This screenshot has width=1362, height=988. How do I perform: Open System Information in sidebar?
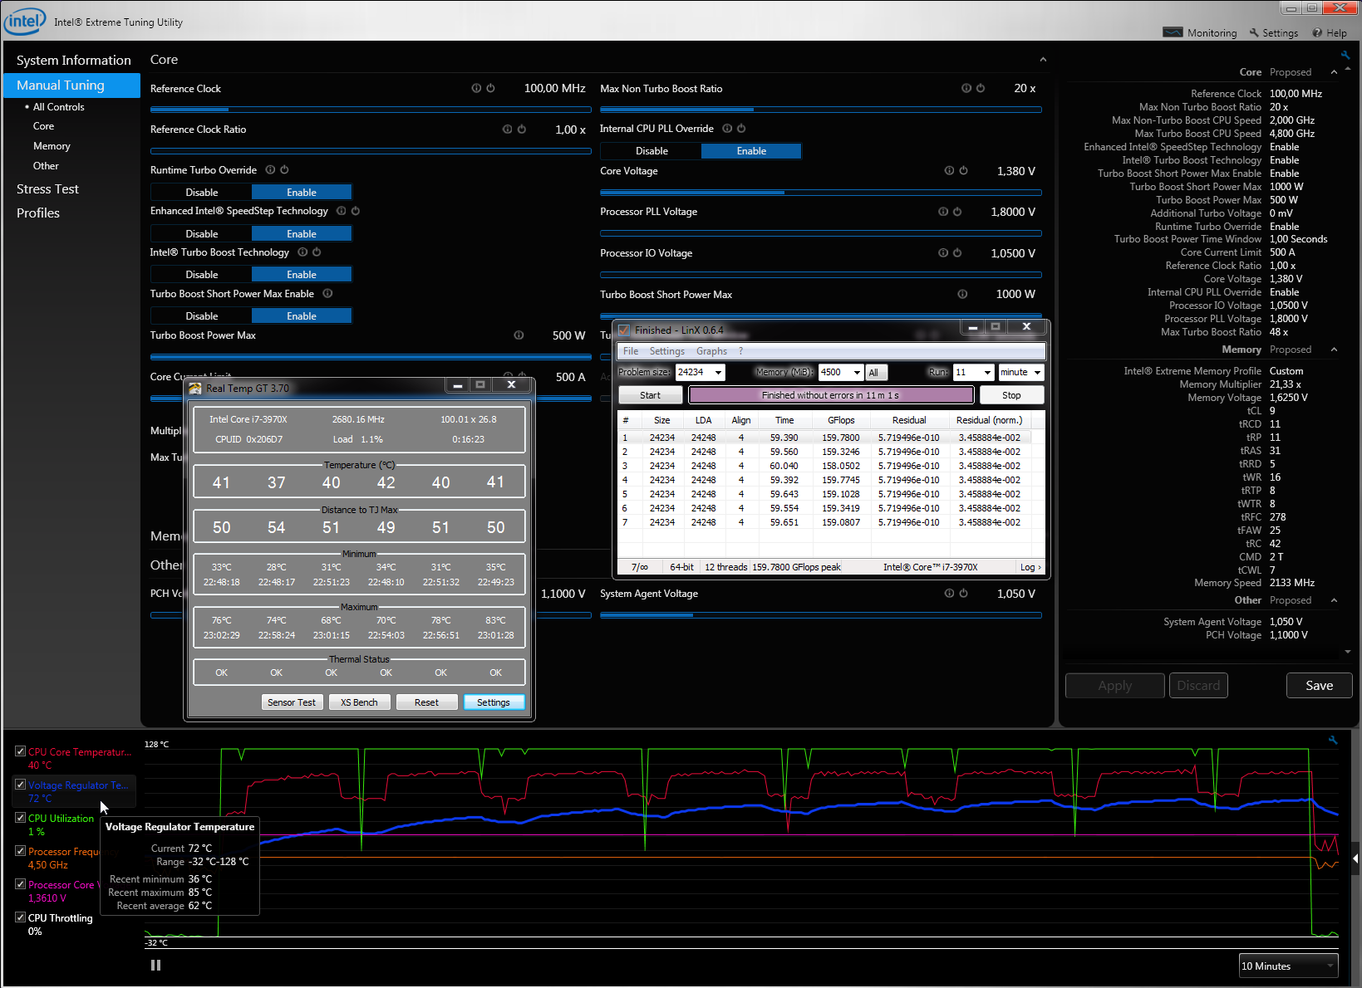coord(74,61)
